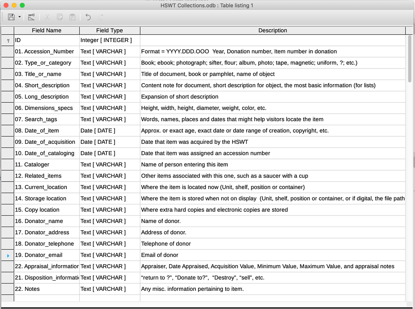
Task: Click the Description column header
Action: pyautogui.click(x=272, y=30)
